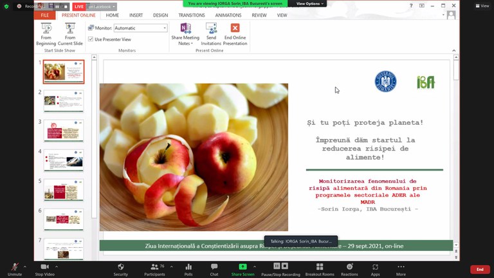
Task: Open the Monitor Automatic dropdown
Action: [140, 28]
